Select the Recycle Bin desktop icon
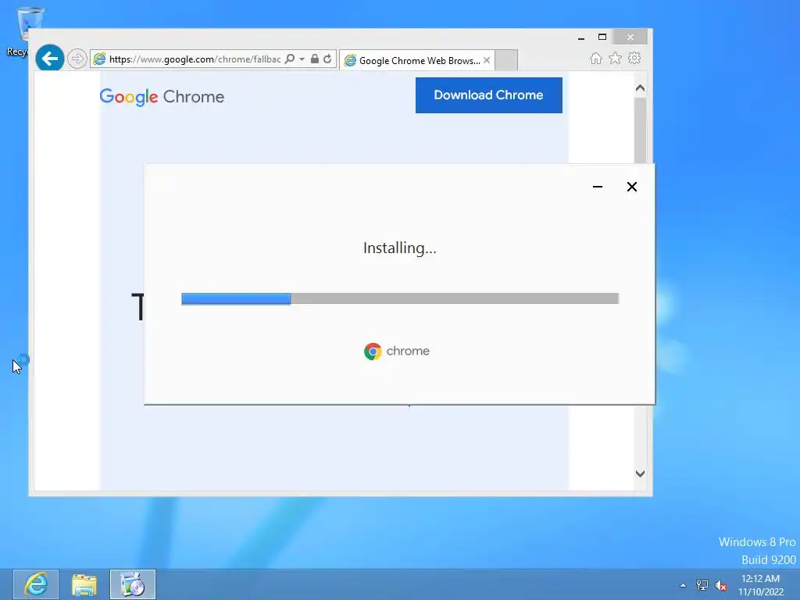800x600 pixels. (x=23, y=31)
